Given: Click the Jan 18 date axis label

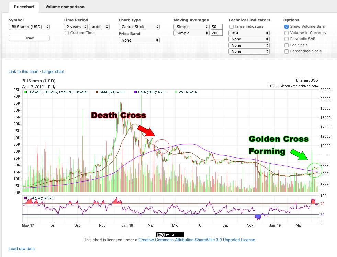Looking at the screenshot, I should pyautogui.click(x=127, y=225).
